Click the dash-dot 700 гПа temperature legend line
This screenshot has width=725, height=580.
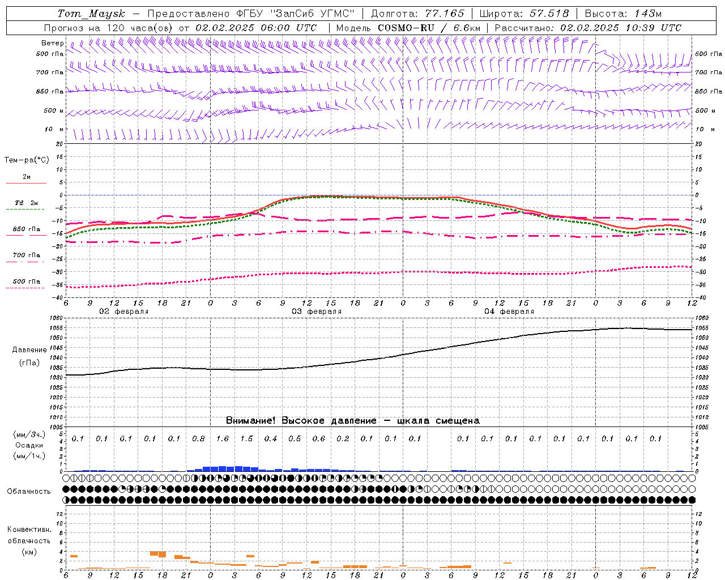tap(25, 262)
